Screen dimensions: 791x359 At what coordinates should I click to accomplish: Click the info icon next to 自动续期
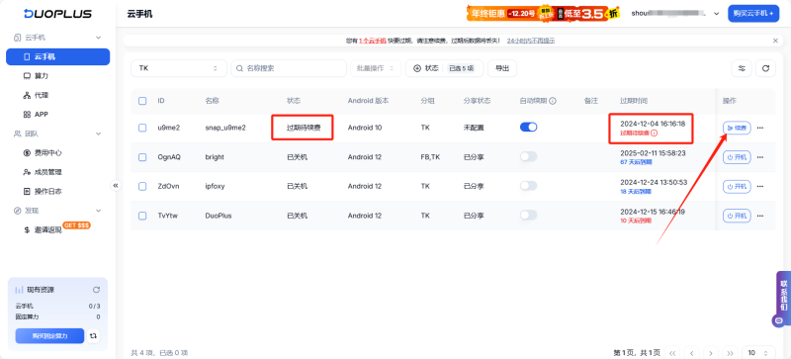tap(553, 101)
